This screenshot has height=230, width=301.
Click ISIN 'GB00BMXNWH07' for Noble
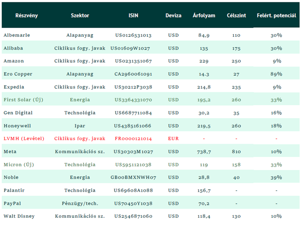(133, 178)
